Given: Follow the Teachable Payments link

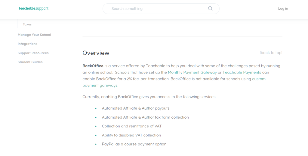Looking at the screenshot, I should [x=242, y=72].
